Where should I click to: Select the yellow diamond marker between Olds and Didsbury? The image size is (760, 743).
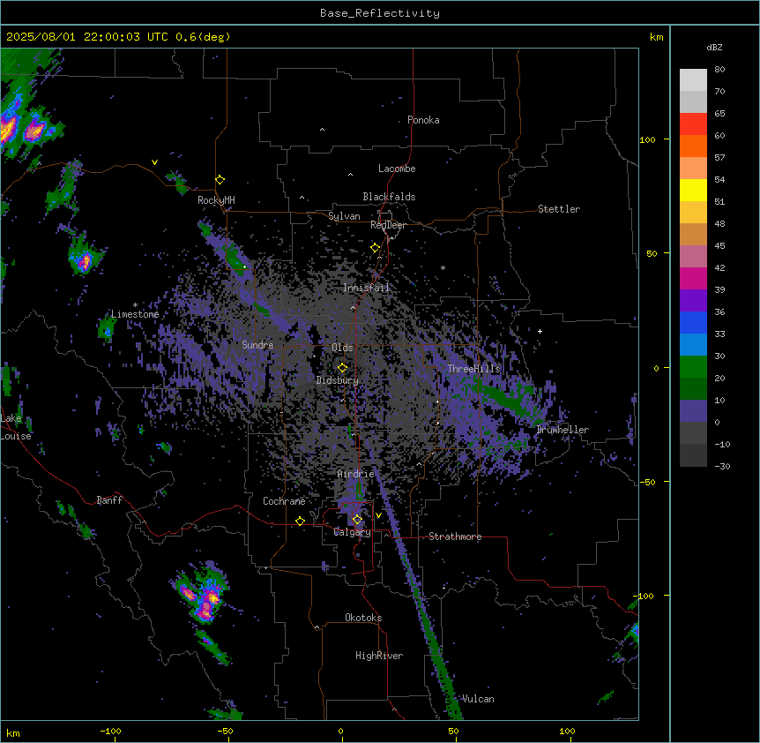(343, 368)
